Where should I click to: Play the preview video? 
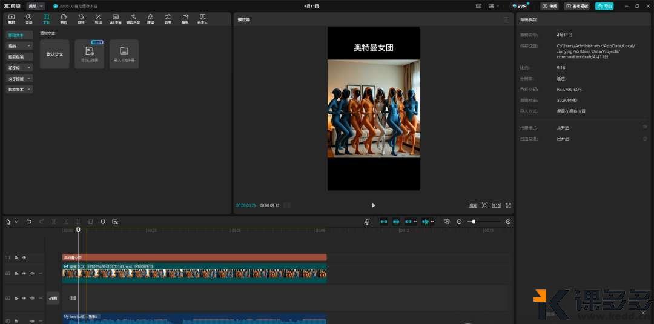373,205
